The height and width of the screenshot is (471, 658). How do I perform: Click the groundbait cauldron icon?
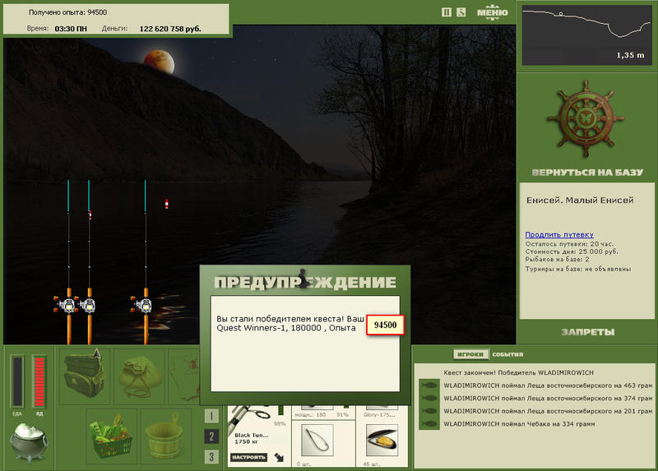(29, 441)
